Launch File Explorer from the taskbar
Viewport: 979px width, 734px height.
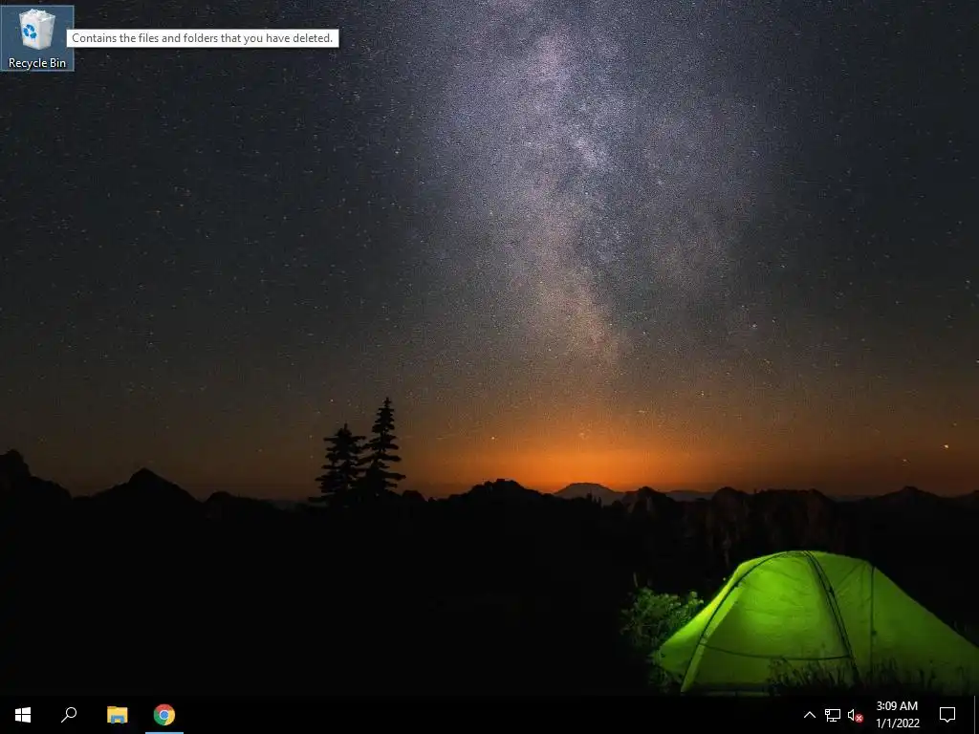click(117, 715)
